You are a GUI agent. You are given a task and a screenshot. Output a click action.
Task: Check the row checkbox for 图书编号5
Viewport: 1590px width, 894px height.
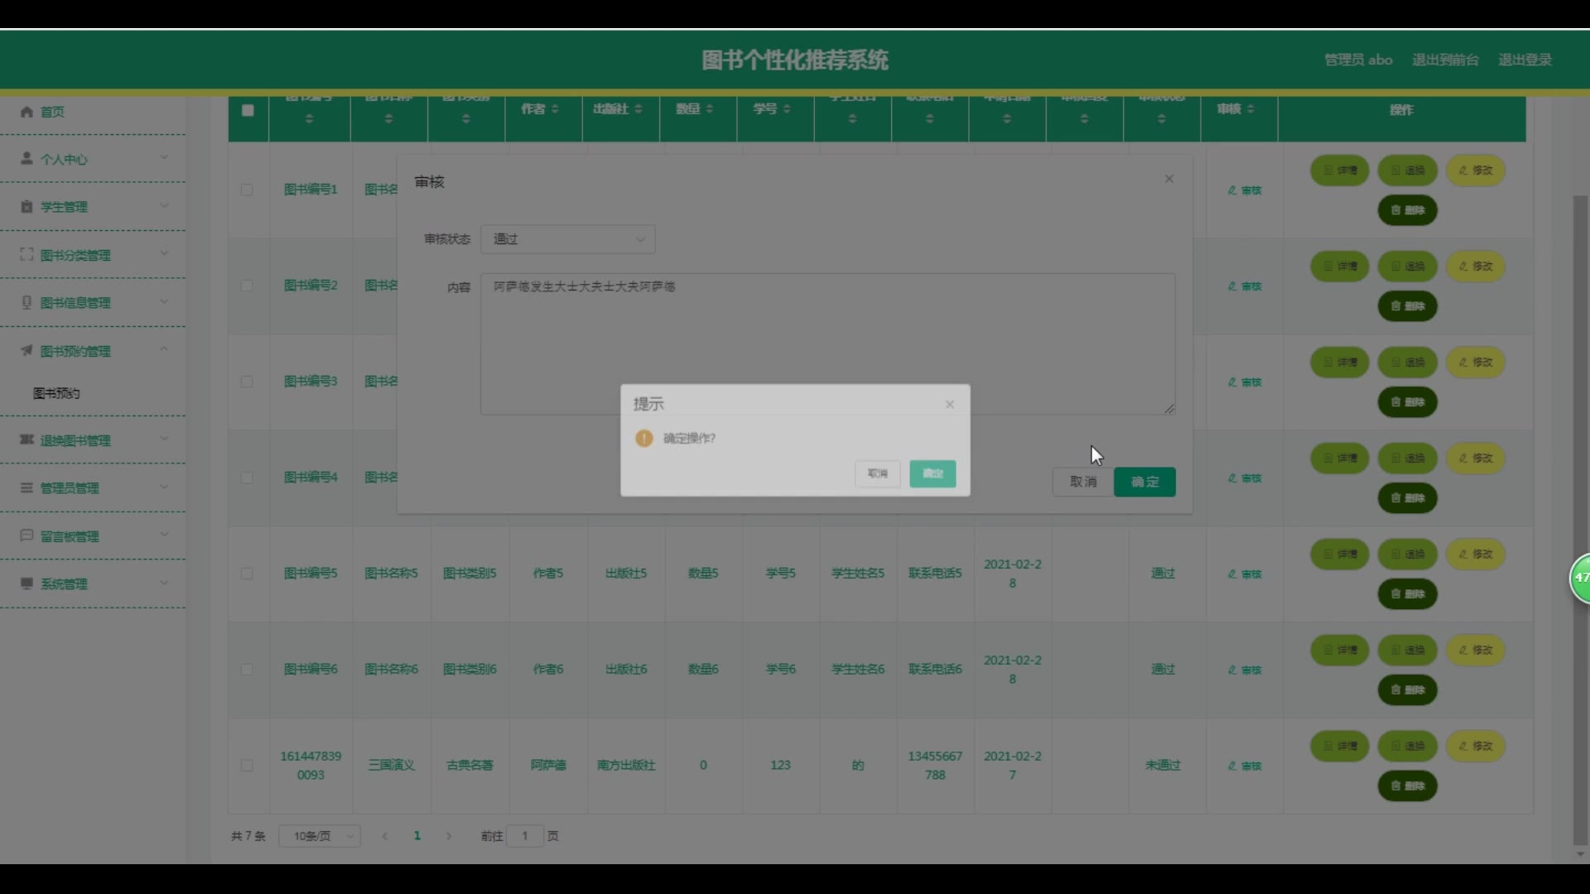[x=247, y=574]
